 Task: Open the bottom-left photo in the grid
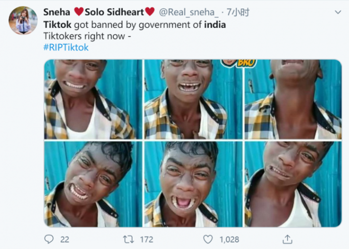(x=93, y=184)
